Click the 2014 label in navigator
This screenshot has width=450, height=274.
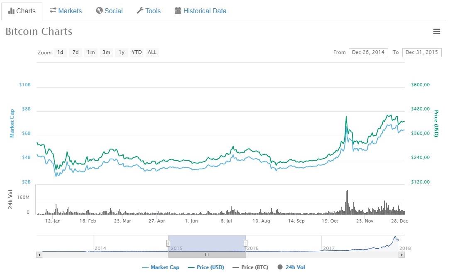click(x=100, y=248)
